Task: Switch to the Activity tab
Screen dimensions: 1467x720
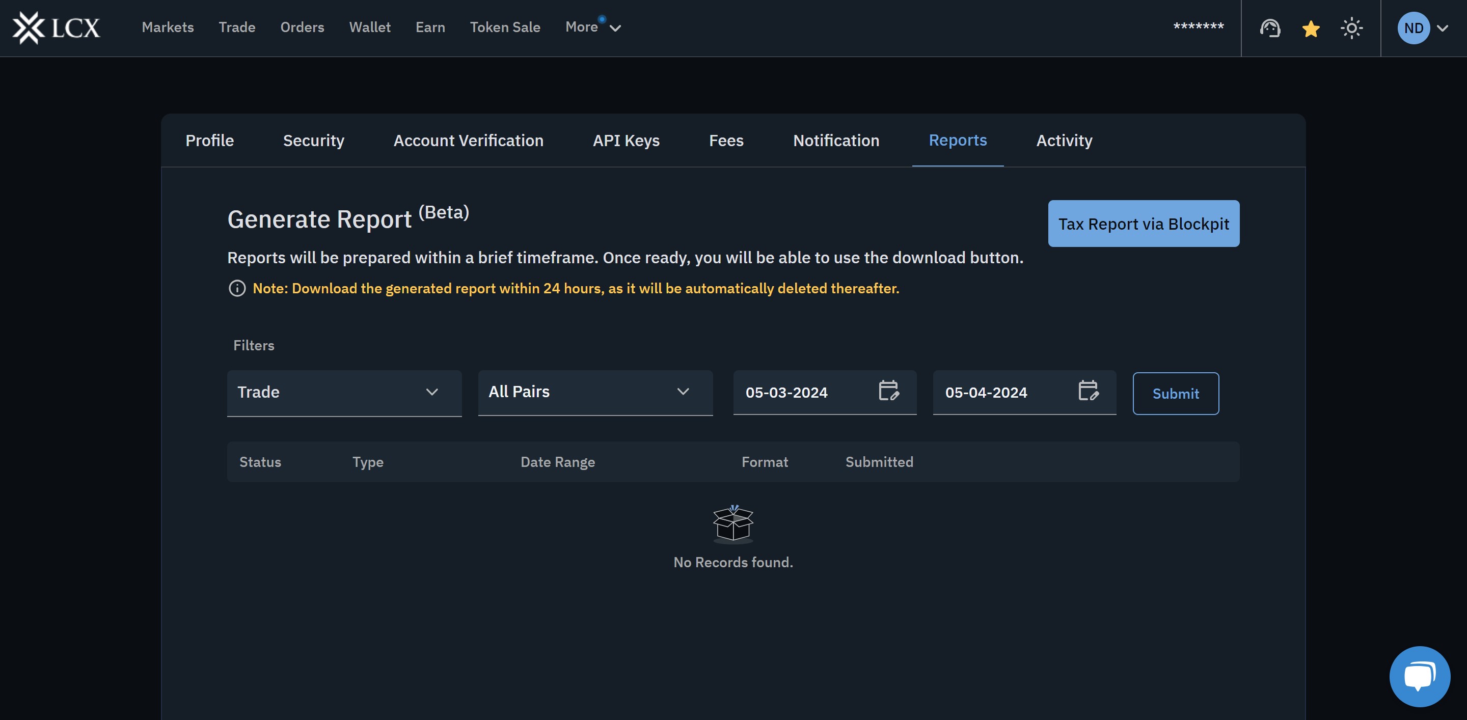Action: click(1064, 141)
